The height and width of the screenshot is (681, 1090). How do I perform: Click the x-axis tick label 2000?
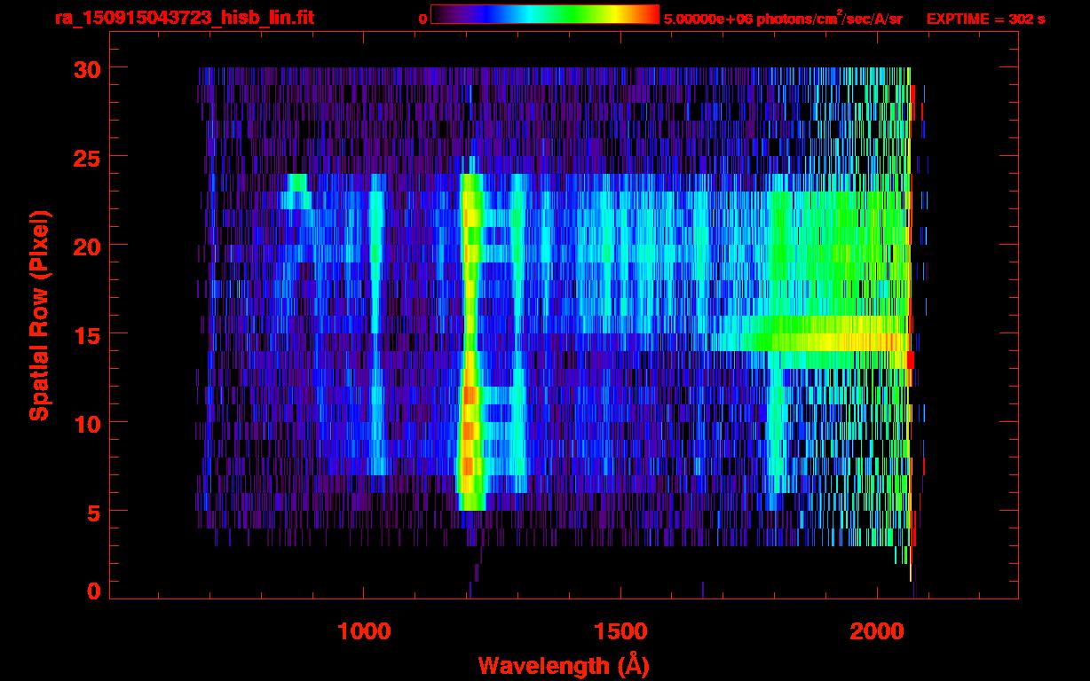point(875,631)
